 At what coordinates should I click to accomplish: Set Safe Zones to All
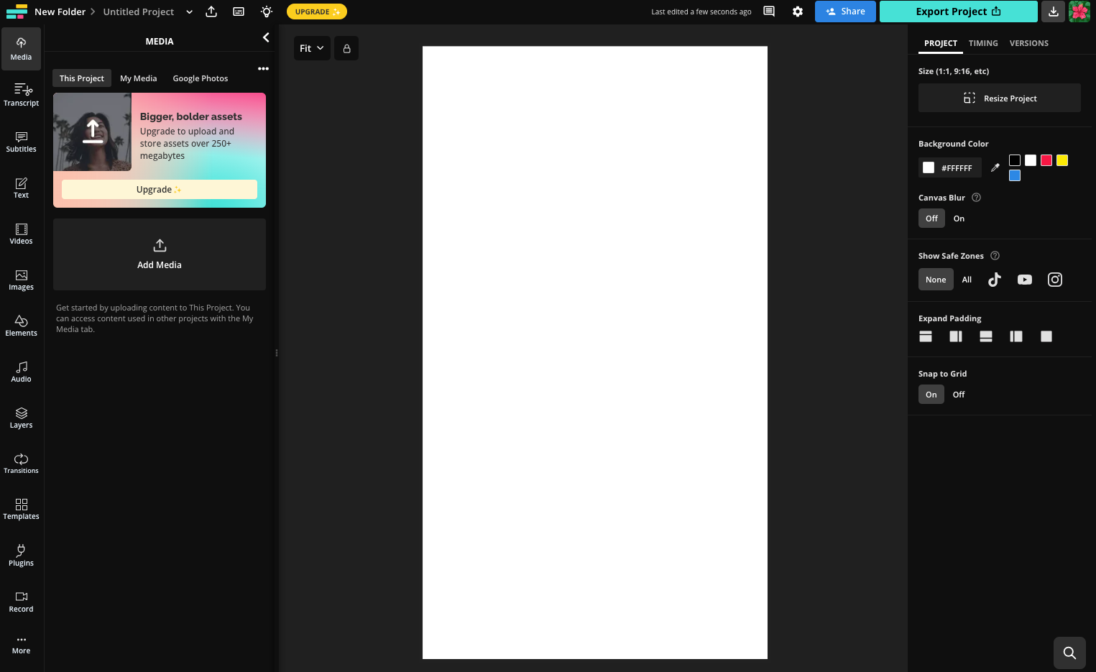tap(967, 280)
